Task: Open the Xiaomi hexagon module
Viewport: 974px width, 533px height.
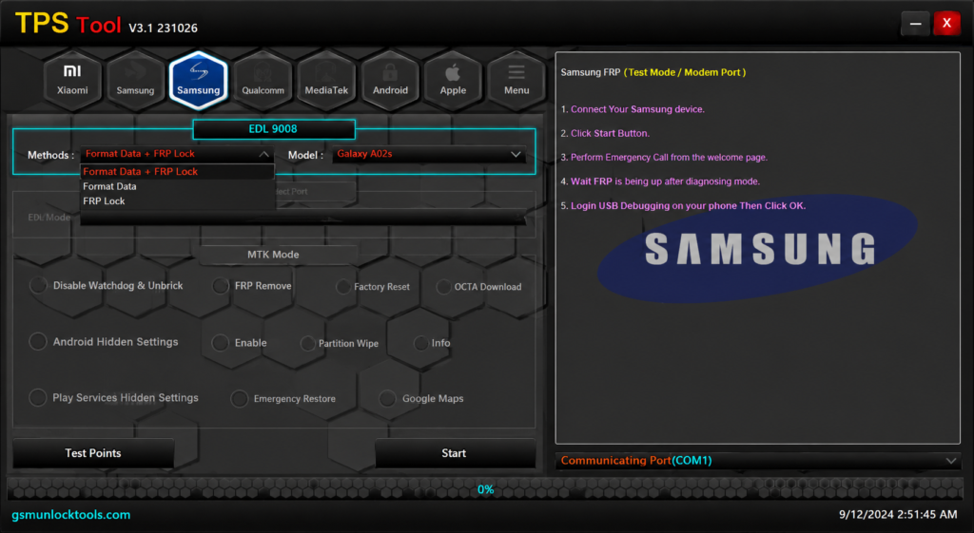Action: [72, 81]
